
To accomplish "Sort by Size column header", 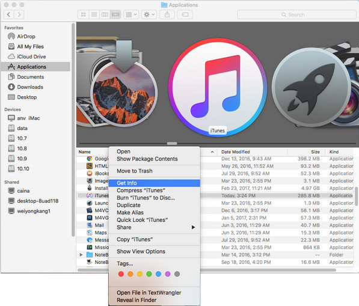I will [306, 151].
